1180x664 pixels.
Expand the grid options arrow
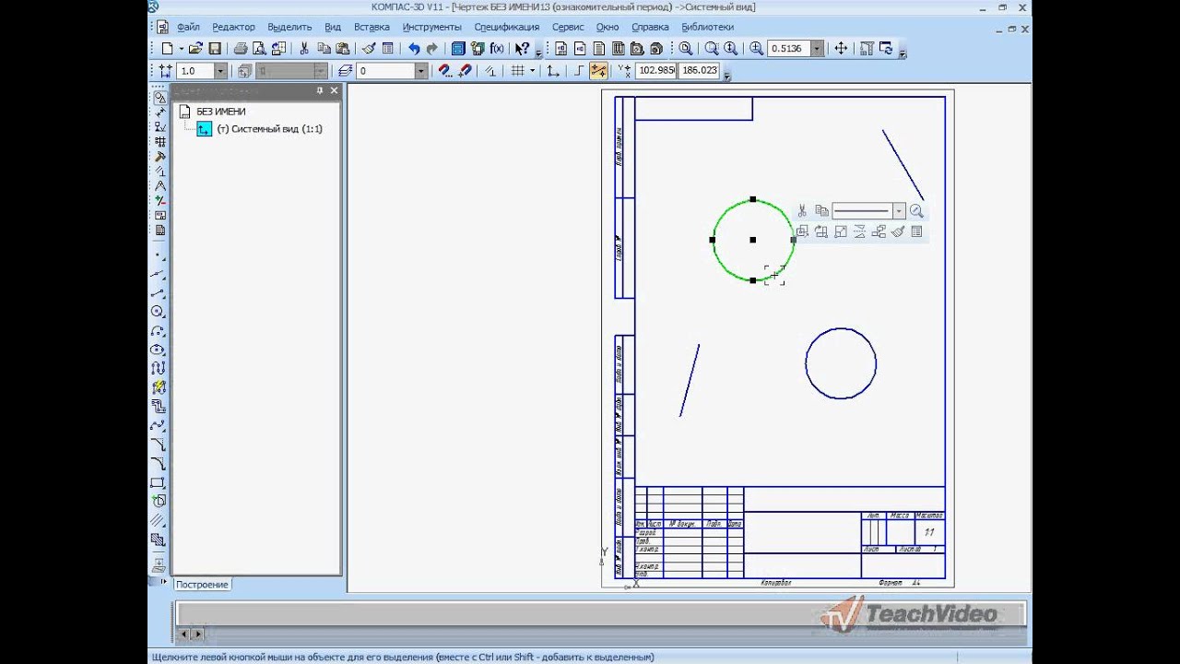click(532, 71)
